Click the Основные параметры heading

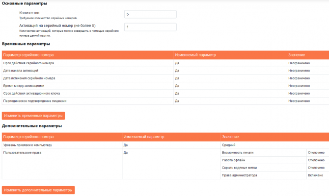point(25,3)
